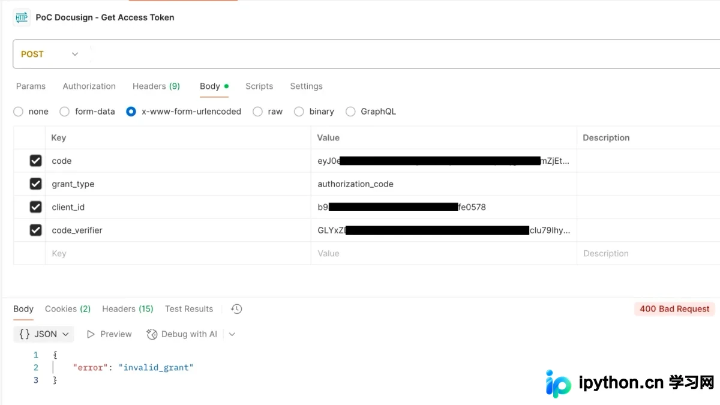Open the Headers (15) response tab
Screen dimensions: 720x405
pos(128,309)
